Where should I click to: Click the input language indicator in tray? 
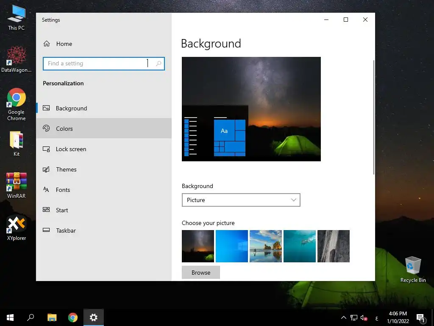pyautogui.click(x=377, y=318)
